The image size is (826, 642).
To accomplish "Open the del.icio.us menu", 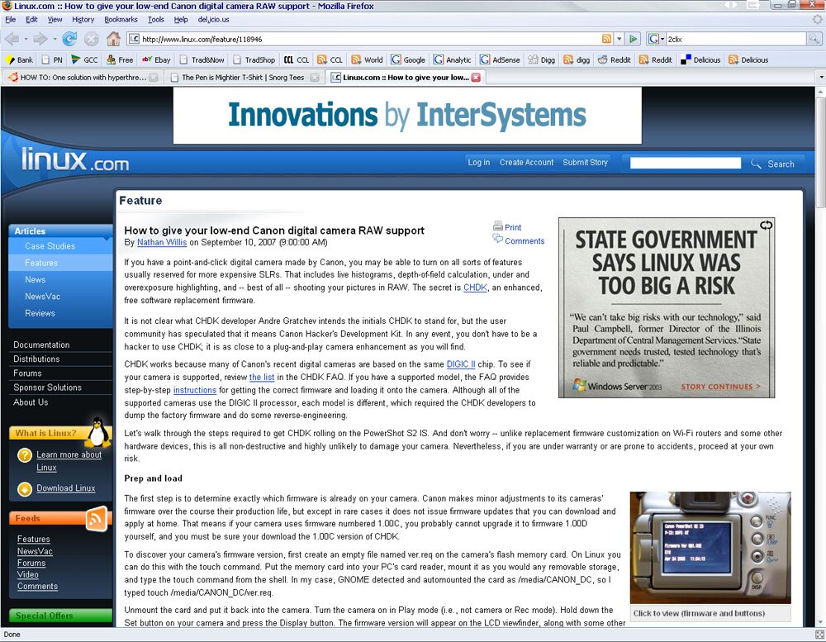I will click(x=213, y=20).
